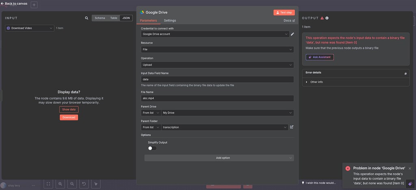Open the Resource dropdown showing File
Image resolution: width=416 pixels, height=190 pixels.
click(x=217, y=49)
